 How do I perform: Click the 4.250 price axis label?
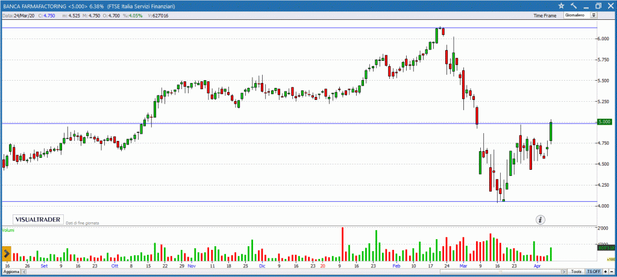(604, 184)
